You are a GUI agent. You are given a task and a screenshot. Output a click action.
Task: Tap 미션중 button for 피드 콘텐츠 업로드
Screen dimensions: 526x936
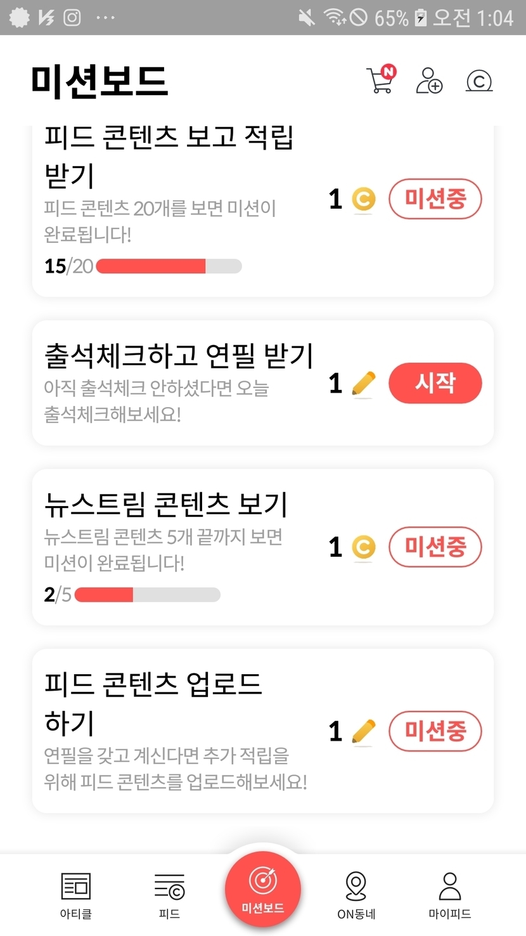pyautogui.click(x=435, y=731)
